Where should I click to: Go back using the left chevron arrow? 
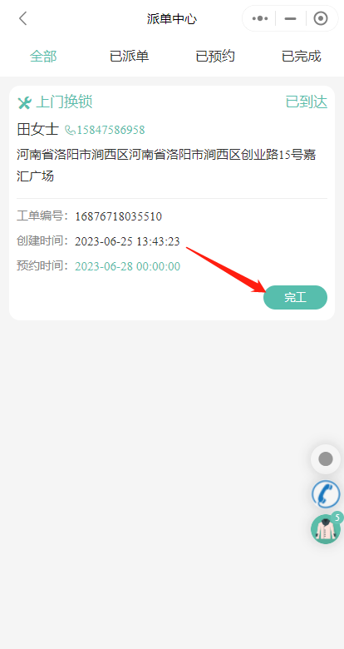[x=22, y=18]
